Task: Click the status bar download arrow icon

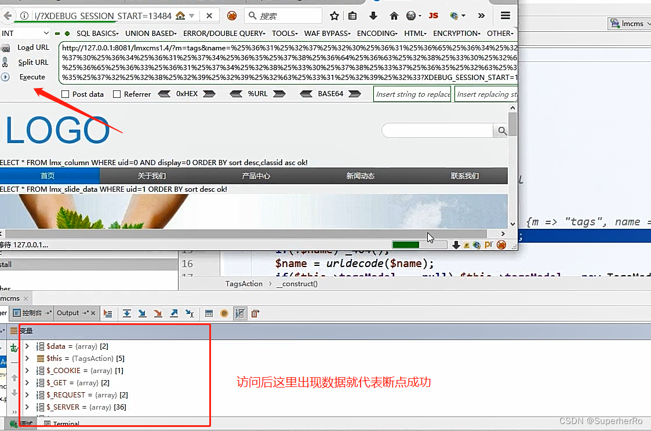Action: point(456,244)
